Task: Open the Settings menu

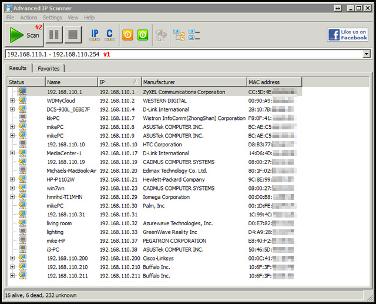Action: (52, 18)
